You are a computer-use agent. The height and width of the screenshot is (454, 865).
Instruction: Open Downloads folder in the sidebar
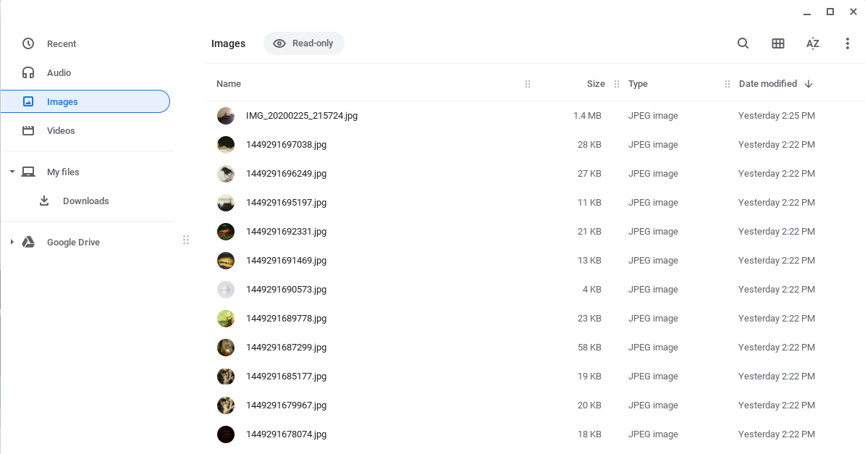coord(85,201)
